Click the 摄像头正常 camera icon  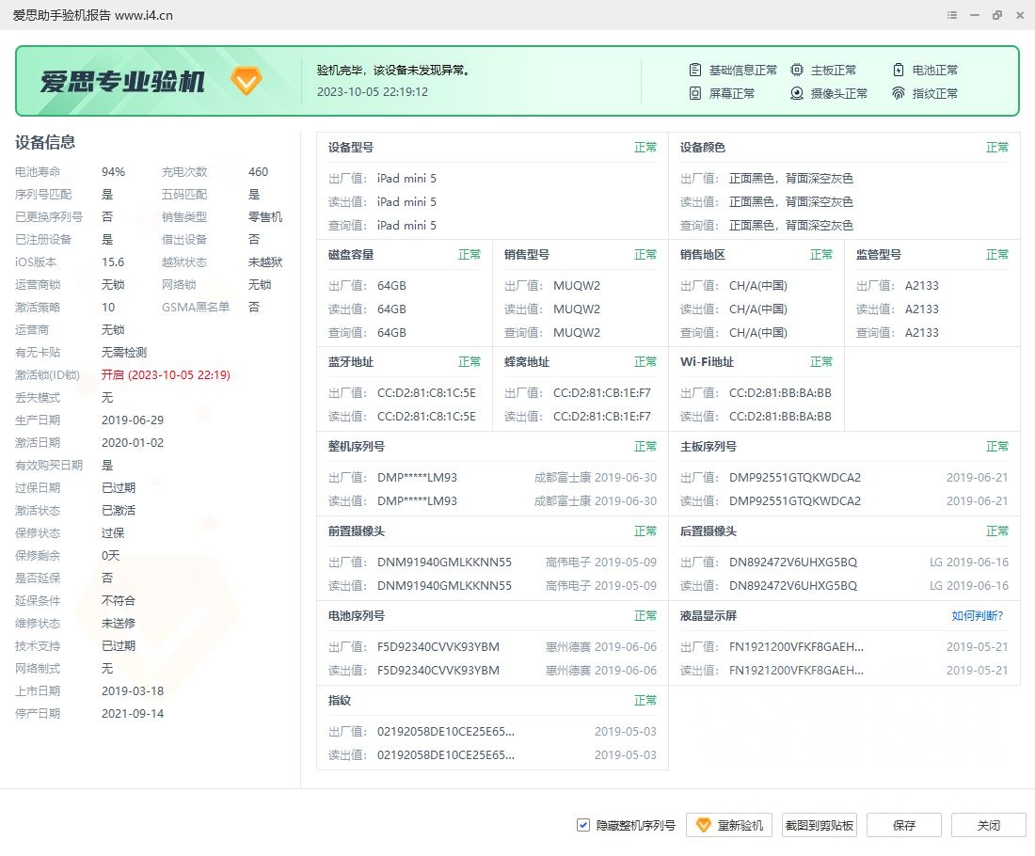coord(797,93)
